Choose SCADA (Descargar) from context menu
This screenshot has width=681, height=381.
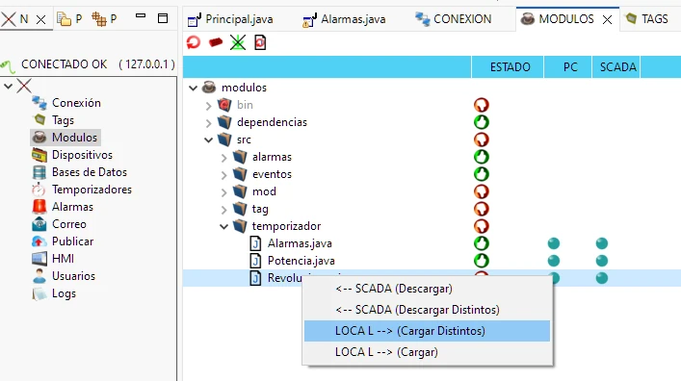[x=428, y=289]
